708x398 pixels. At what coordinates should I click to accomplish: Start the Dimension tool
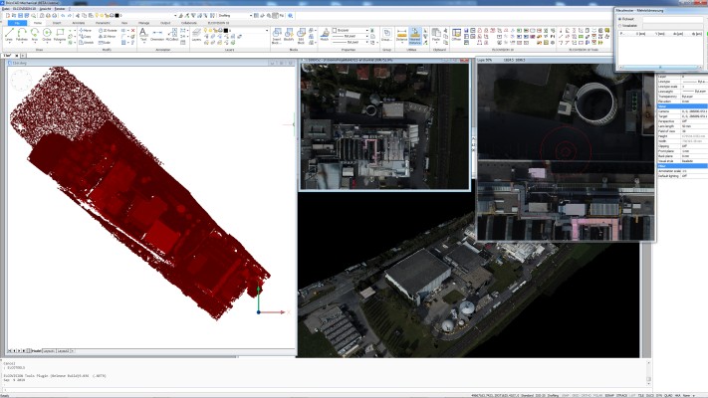point(157,34)
